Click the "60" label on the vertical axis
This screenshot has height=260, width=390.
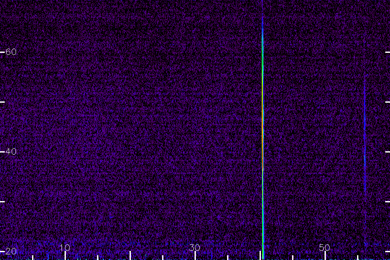pyautogui.click(x=11, y=52)
